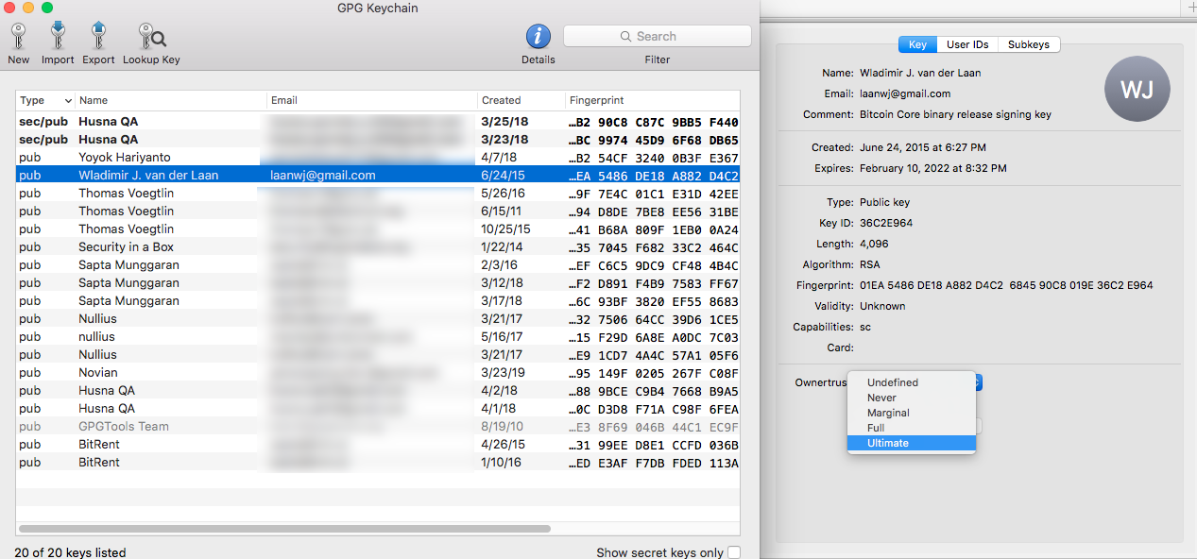Click the expiry date February 10, 2022
1197x559 pixels.
(933, 168)
